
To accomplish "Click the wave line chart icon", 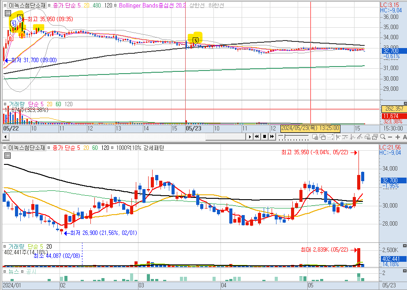I will [x=352, y=137].
